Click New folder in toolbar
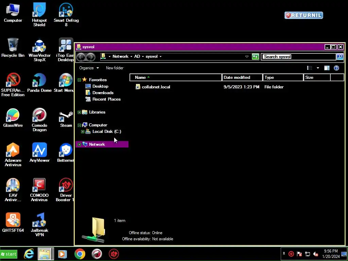The height and width of the screenshot is (261, 348). click(115, 68)
